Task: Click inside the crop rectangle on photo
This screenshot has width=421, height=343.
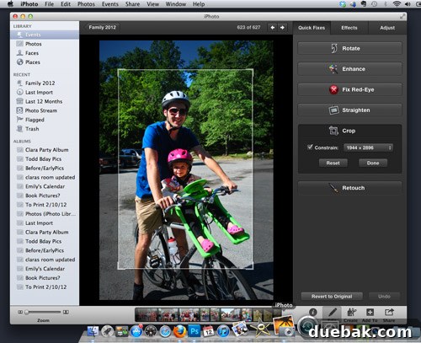Action: point(185,169)
